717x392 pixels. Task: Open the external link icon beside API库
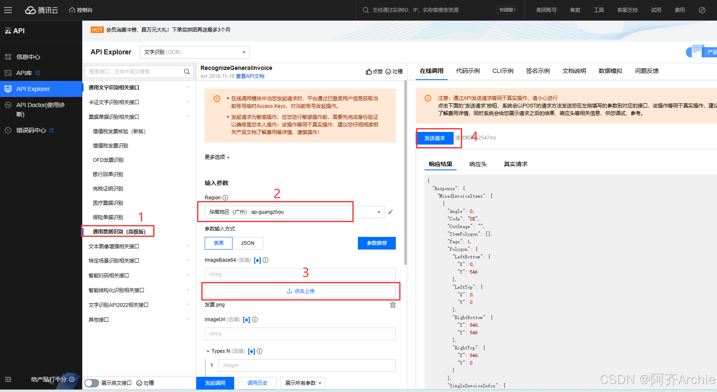coord(38,72)
